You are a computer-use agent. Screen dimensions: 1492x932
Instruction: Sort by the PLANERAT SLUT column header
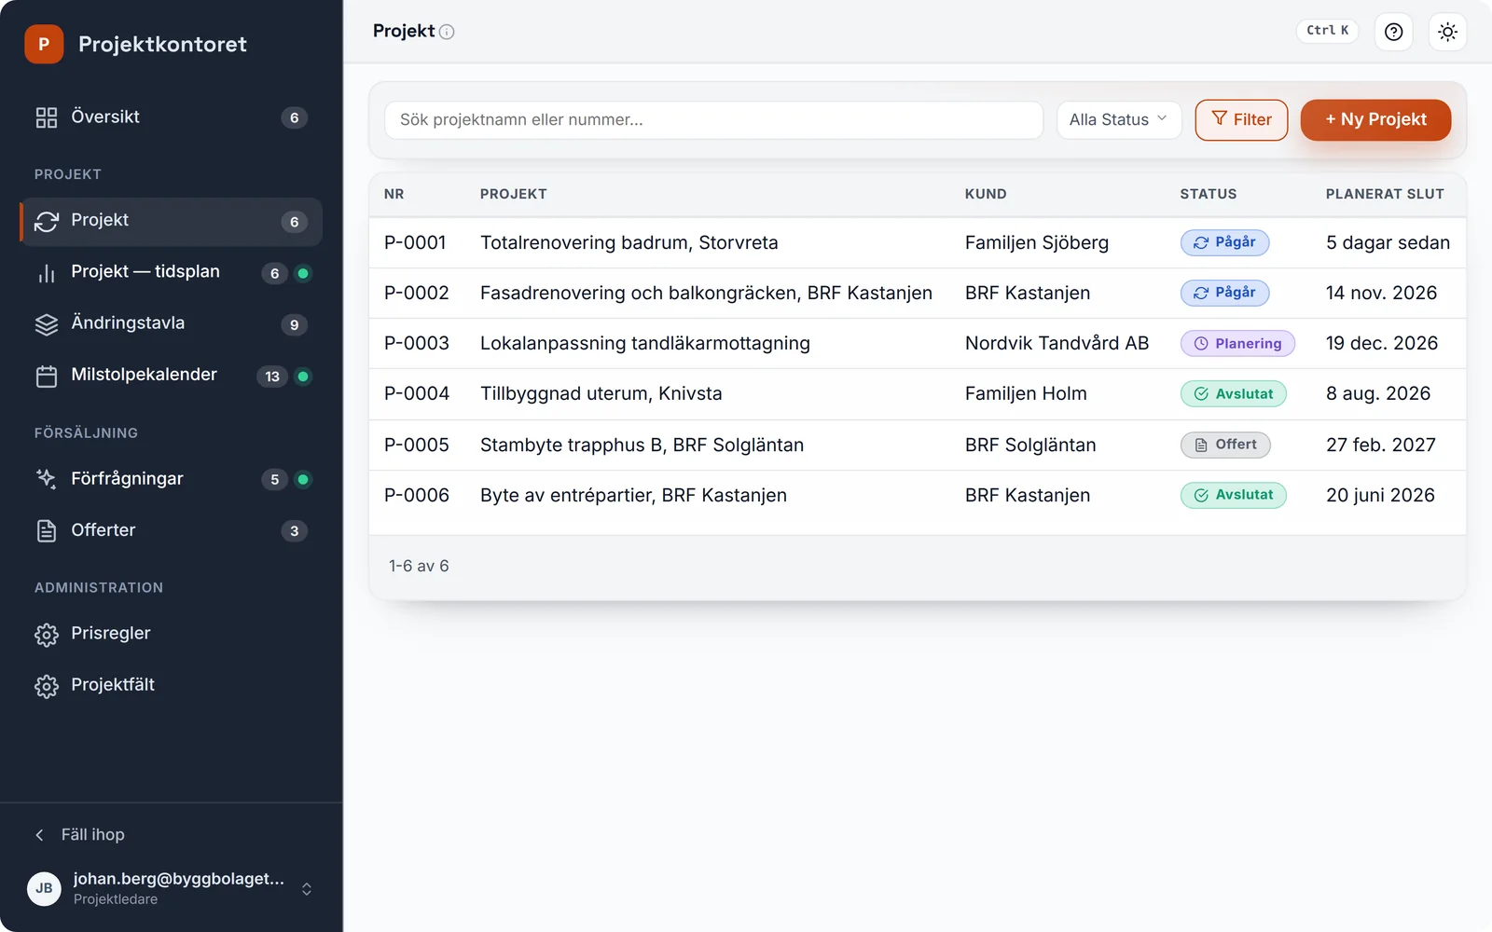[x=1385, y=194]
